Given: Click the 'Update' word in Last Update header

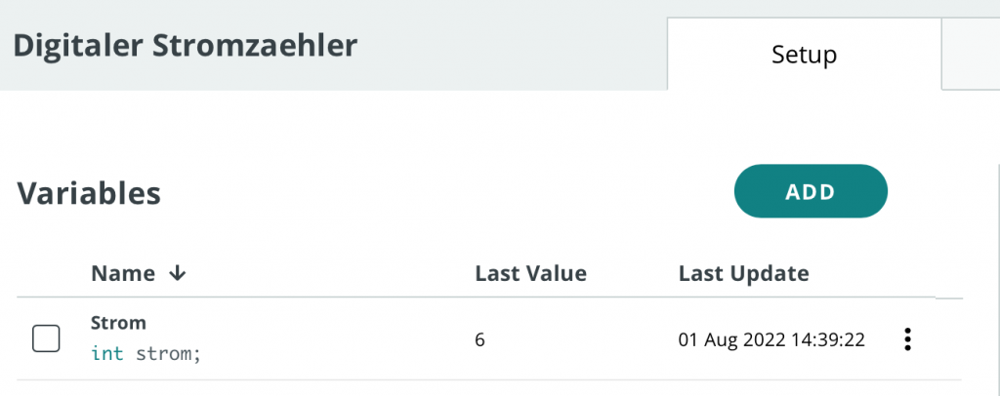Looking at the screenshot, I should [x=770, y=274].
